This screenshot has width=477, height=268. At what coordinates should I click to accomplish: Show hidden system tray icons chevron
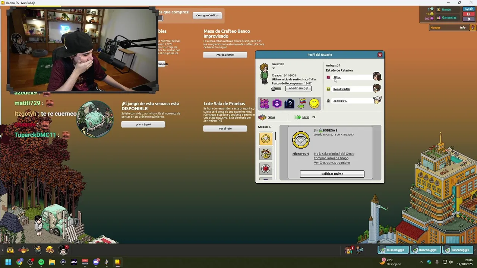[x=421, y=262]
